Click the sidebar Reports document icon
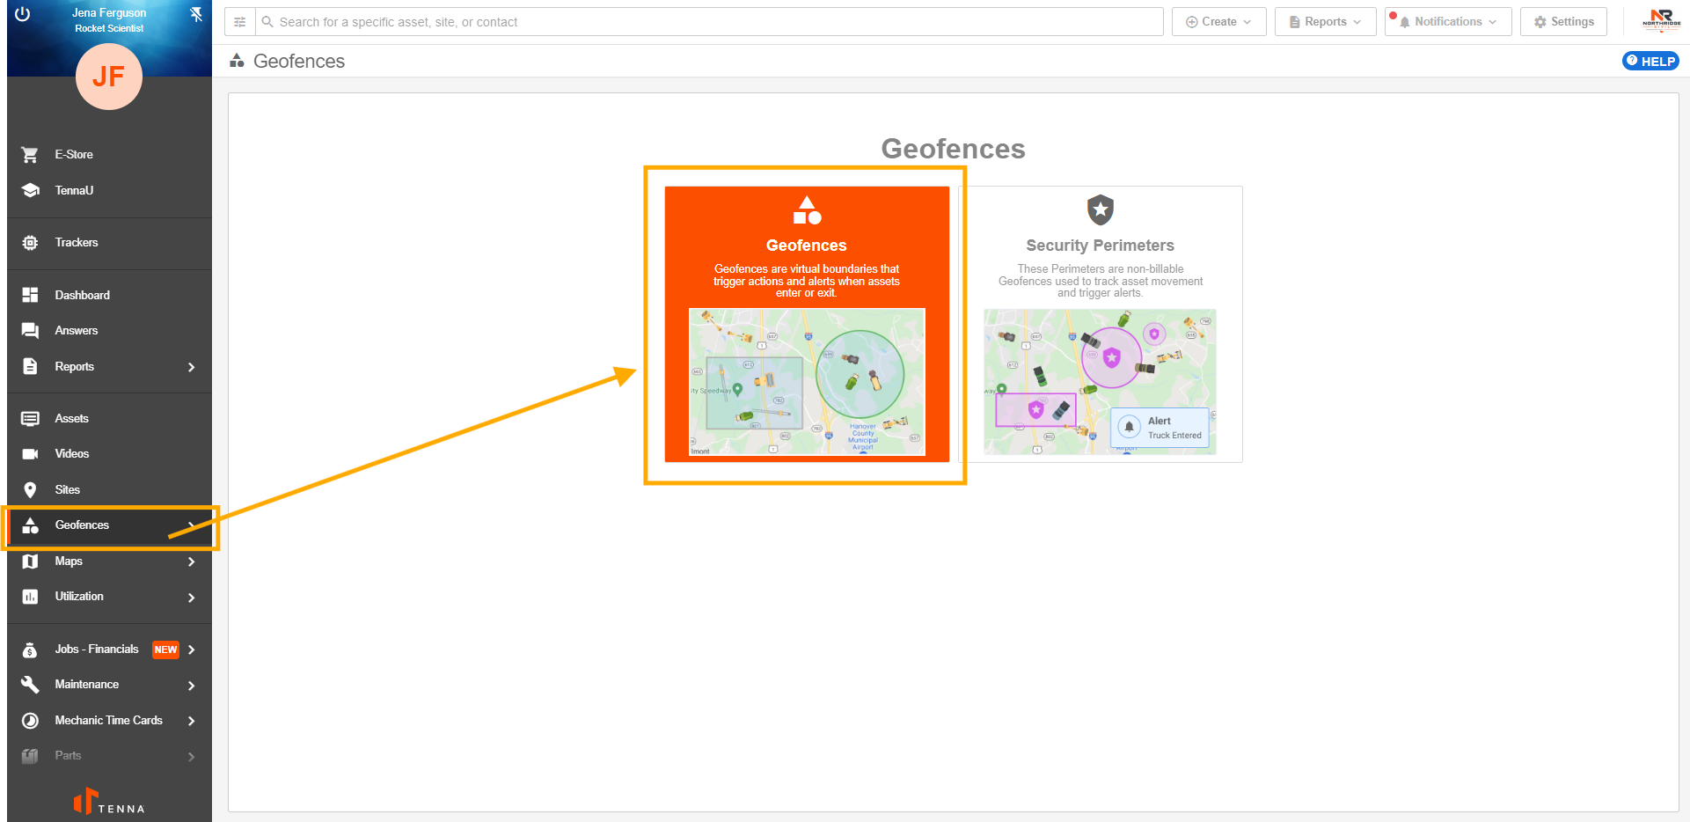This screenshot has height=822, width=1690. [x=30, y=366]
